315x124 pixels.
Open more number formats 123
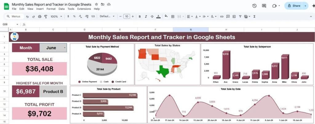[93, 17]
